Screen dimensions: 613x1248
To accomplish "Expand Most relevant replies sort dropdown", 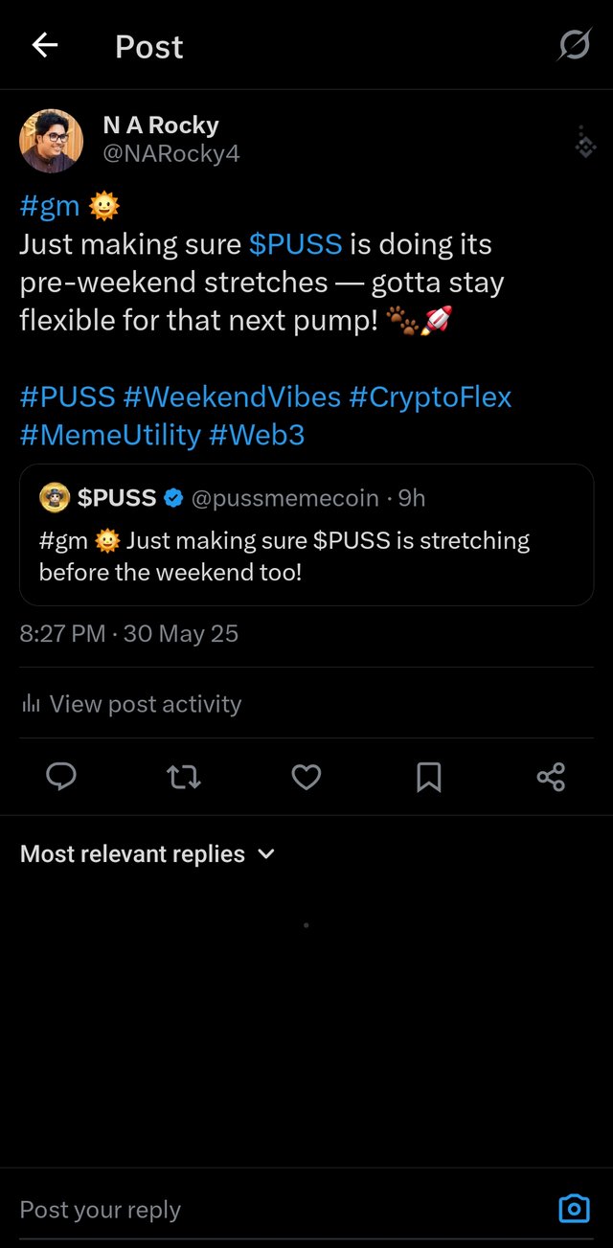I will pyautogui.click(x=148, y=853).
